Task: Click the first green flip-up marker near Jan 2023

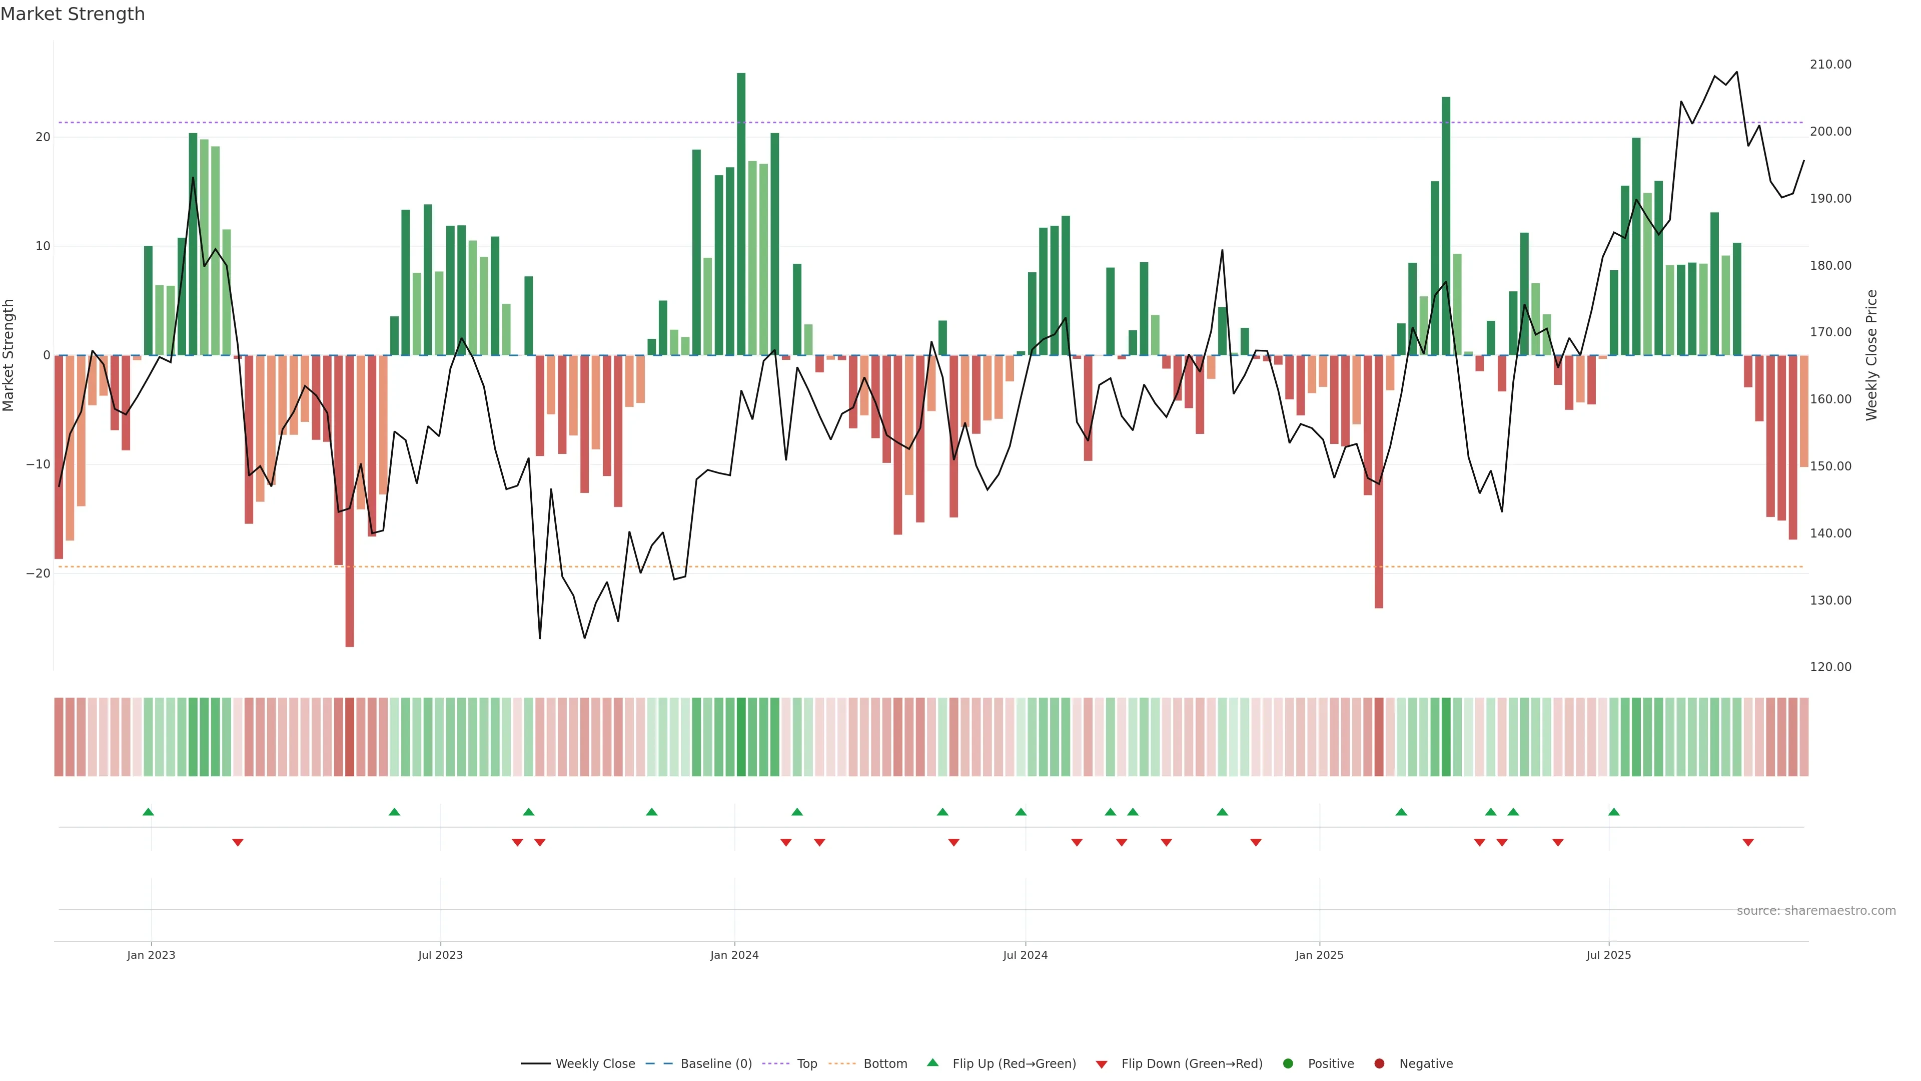Action: coord(149,812)
